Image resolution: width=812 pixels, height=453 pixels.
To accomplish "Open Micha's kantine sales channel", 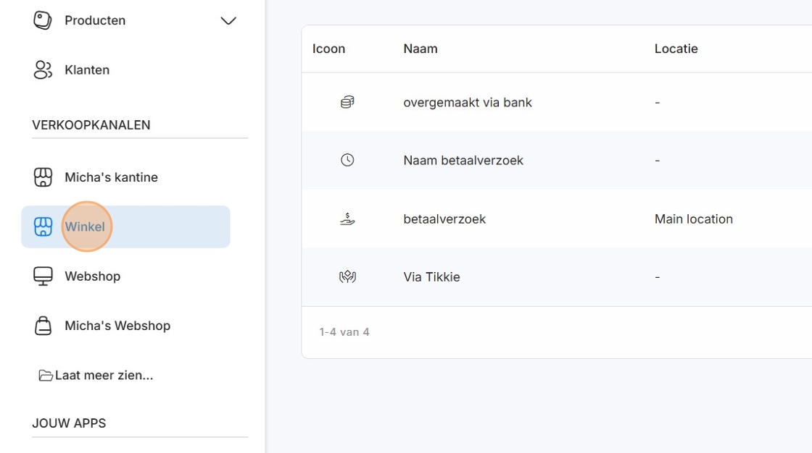I will (x=111, y=177).
